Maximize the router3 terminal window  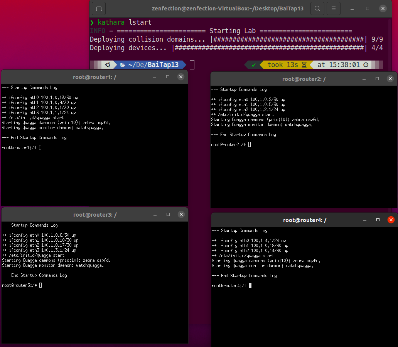tap(168, 215)
